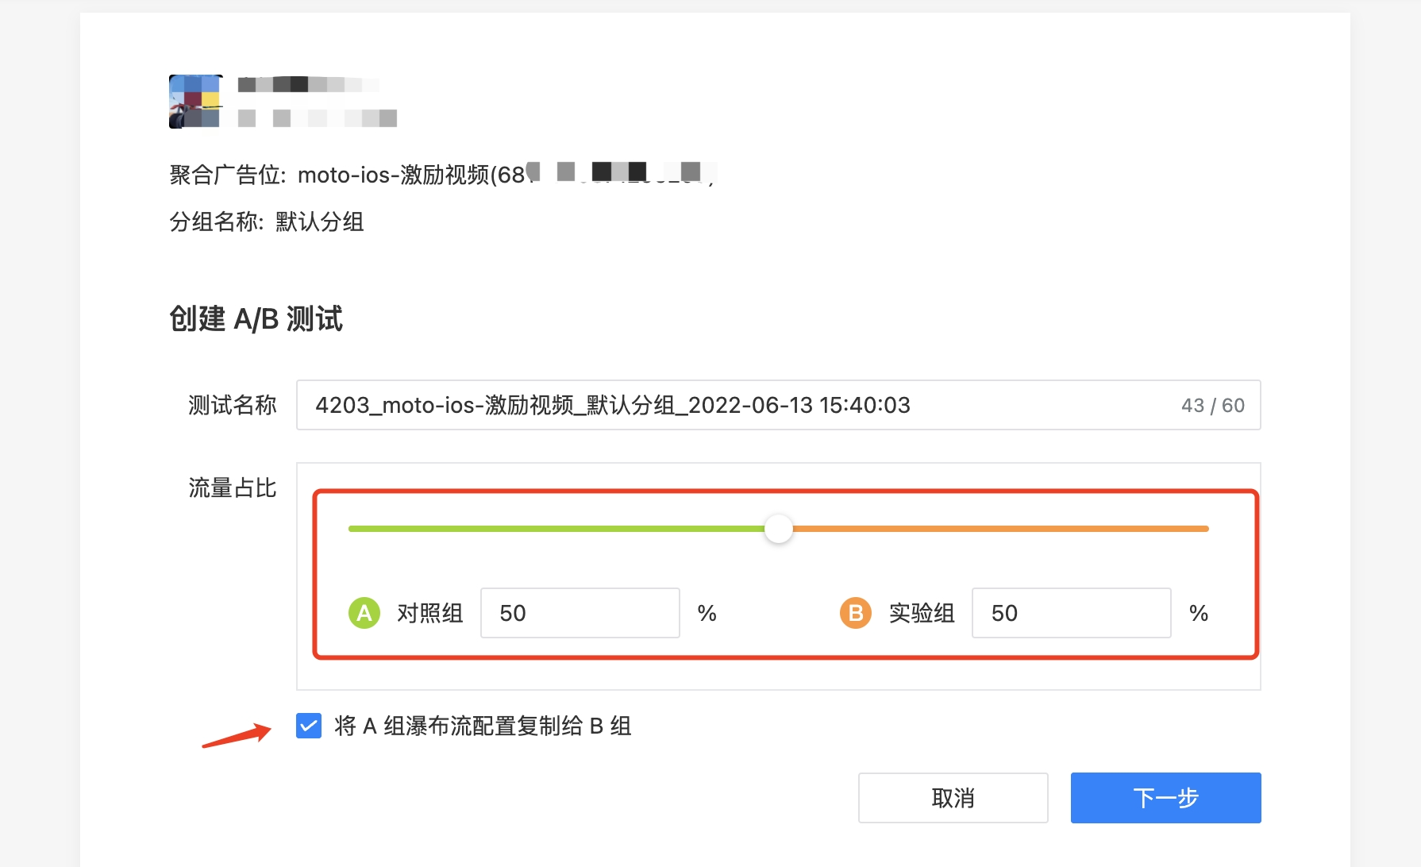Click the green portion of the slider track
1421x867 pixels.
tap(556, 528)
